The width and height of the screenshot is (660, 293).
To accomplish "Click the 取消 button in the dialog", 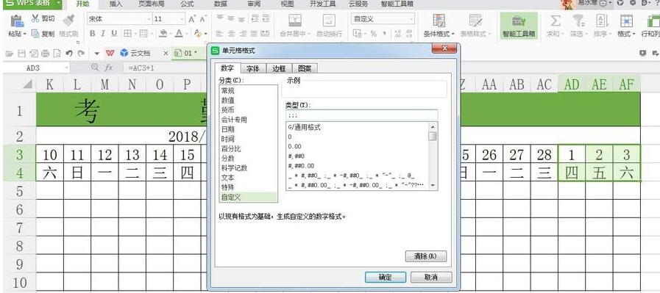I will (x=431, y=277).
